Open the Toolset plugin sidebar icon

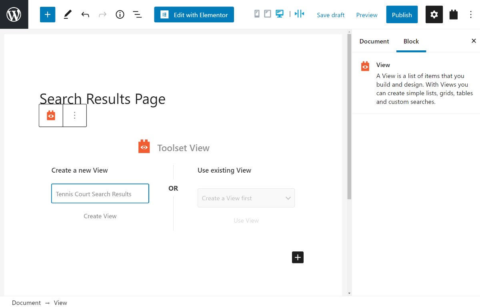(453, 15)
